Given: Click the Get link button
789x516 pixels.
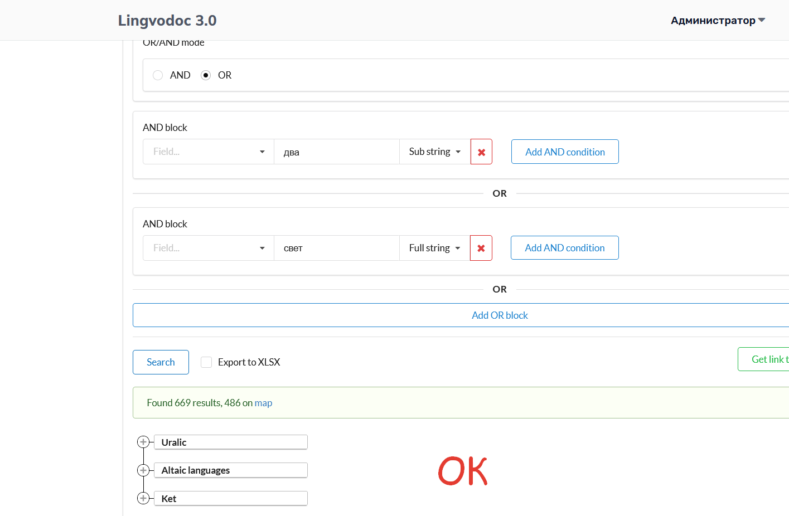Looking at the screenshot, I should [x=769, y=359].
